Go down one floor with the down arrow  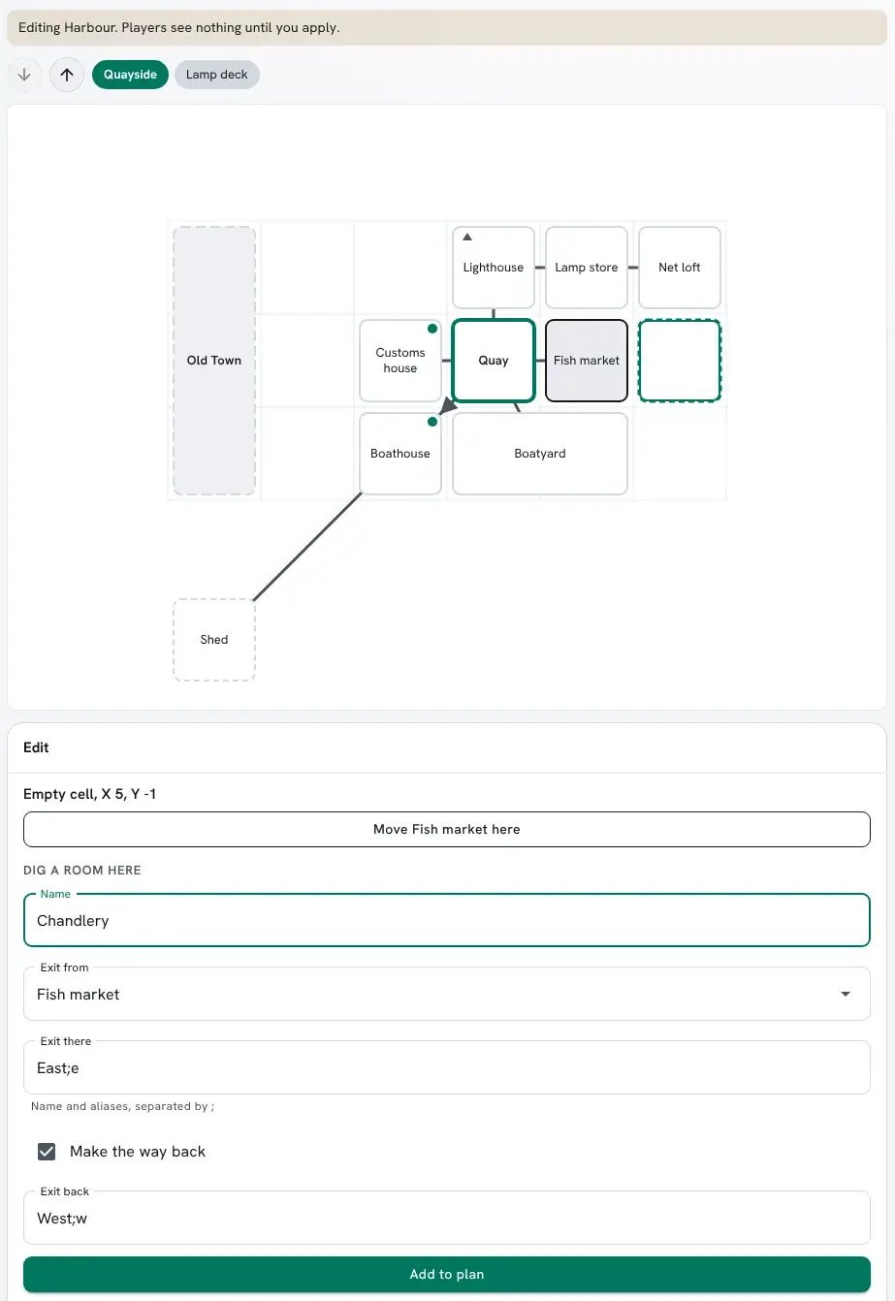click(x=24, y=75)
